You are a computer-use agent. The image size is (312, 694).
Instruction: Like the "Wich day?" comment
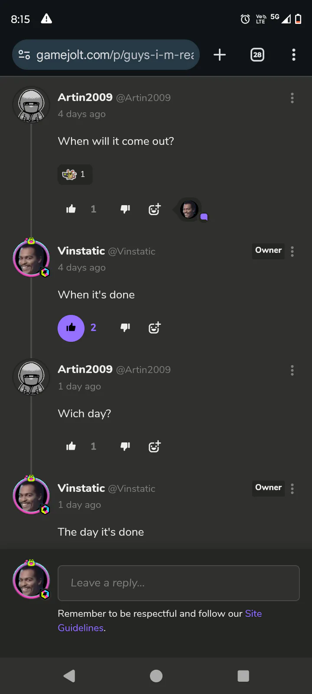pos(71,446)
